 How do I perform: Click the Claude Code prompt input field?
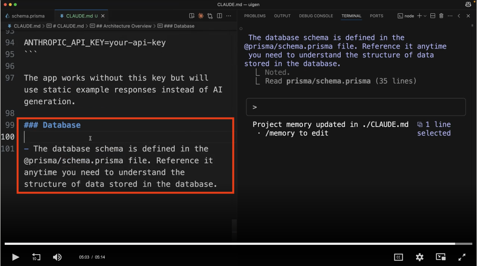(x=356, y=107)
